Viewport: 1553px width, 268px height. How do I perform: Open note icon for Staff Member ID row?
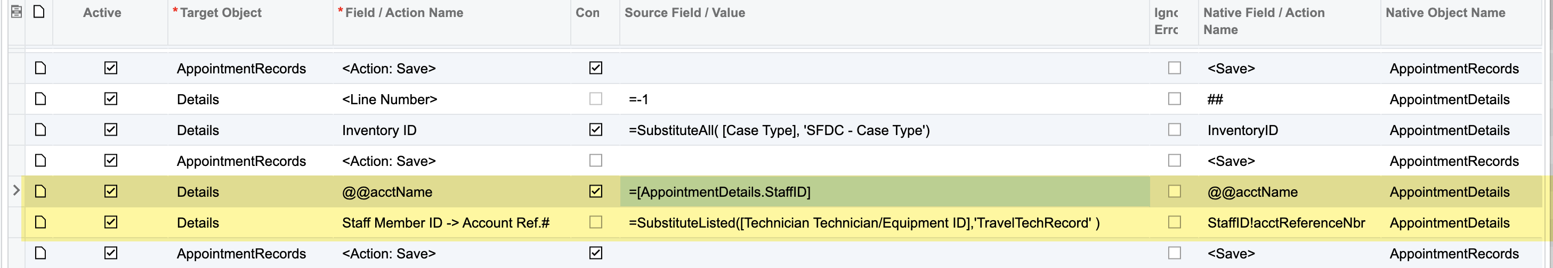click(x=41, y=222)
